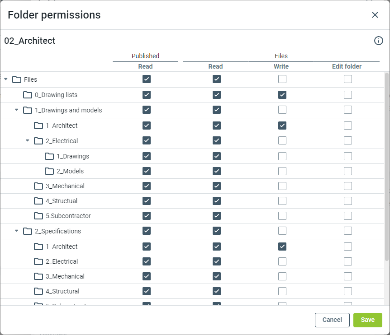Click the Files root folder icon

click(x=17, y=79)
